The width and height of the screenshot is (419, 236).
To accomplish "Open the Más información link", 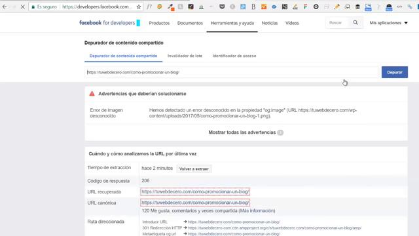I will point(257,211).
